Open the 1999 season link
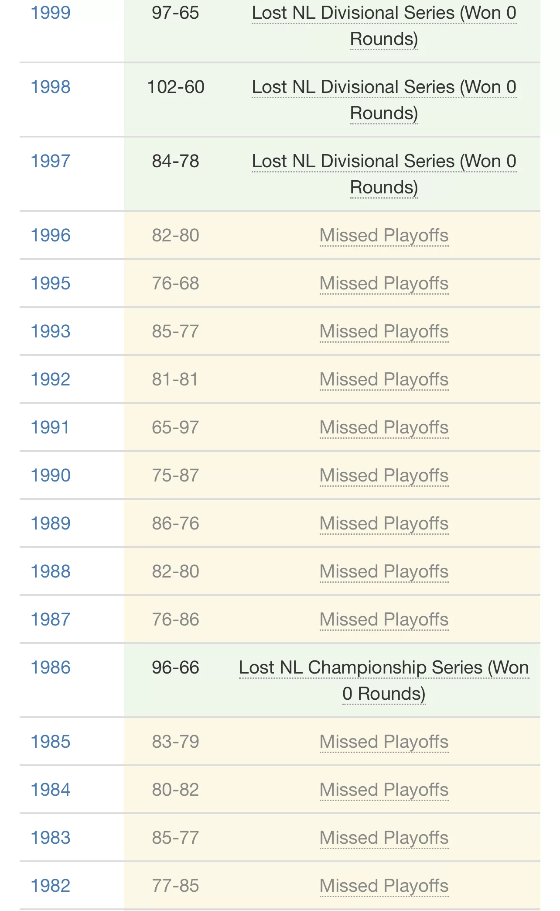Screen dimensions: 560x911 click(x=51, y=13)
